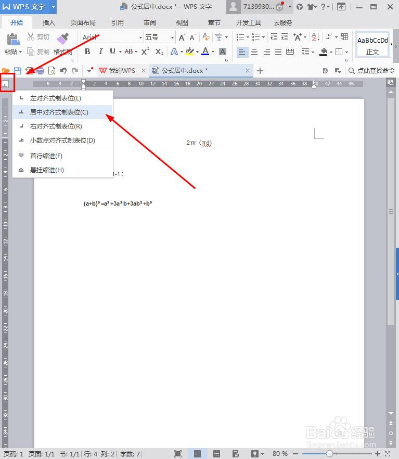This screenshot has height=459, width=399.
Task: Toggle align left paragraph button
Action: (242, 52)
